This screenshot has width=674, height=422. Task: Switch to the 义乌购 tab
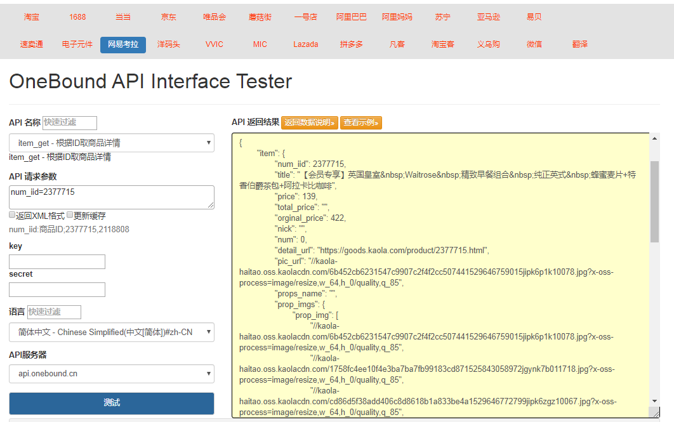point(488,44)
